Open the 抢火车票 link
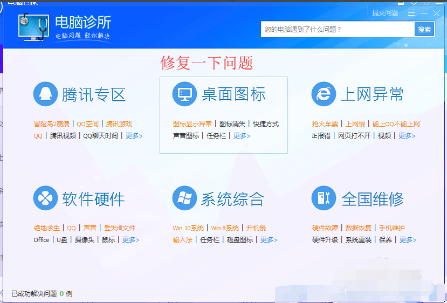447x303 pixels. click(x=325, y=123)
